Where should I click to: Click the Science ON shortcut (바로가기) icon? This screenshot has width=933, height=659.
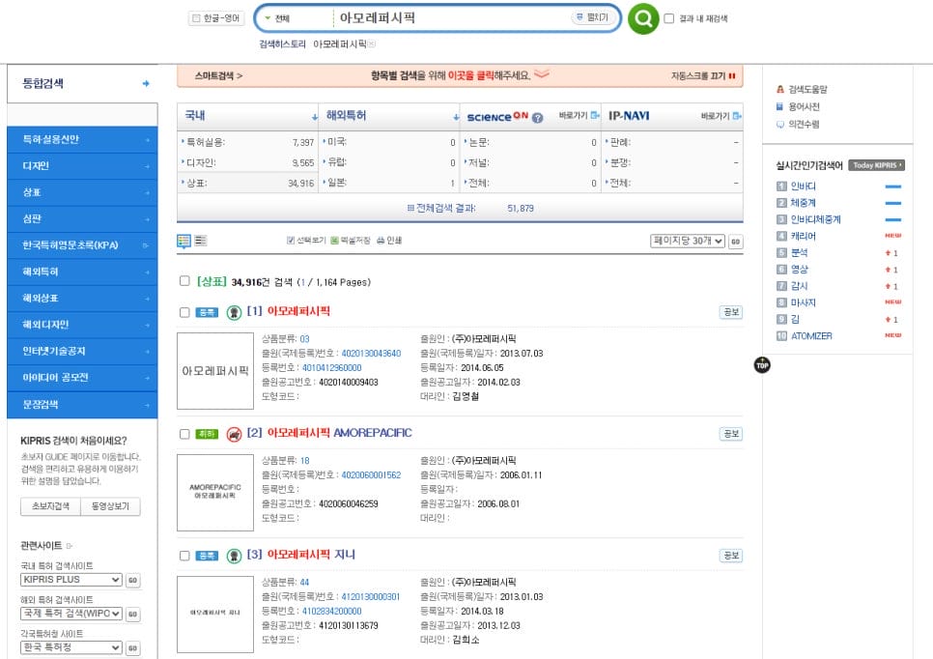pyautogui.click(x=594, y=116)
